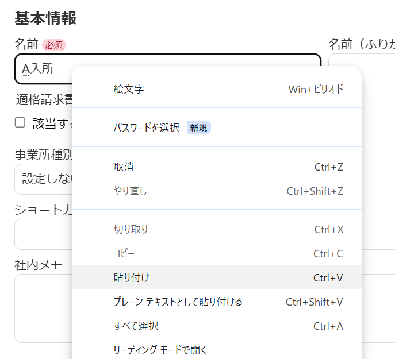395x359 pixels.
Task: Click やり直し (Redo) menu entry
Action: pos(217,191)
